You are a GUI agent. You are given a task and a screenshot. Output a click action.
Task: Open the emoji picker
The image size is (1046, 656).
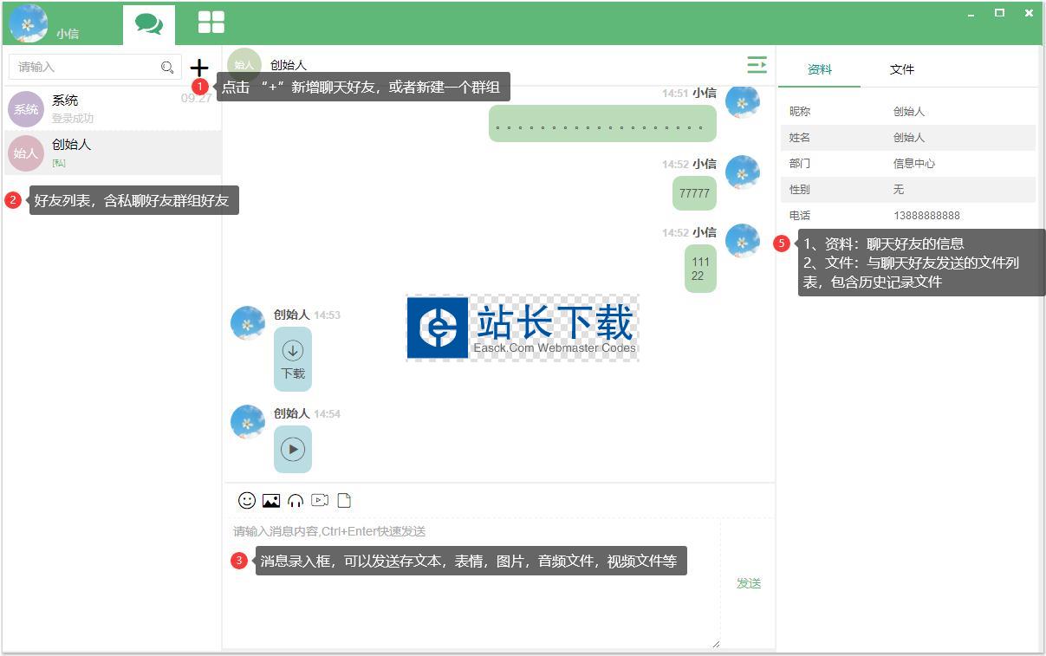point(247,500)
